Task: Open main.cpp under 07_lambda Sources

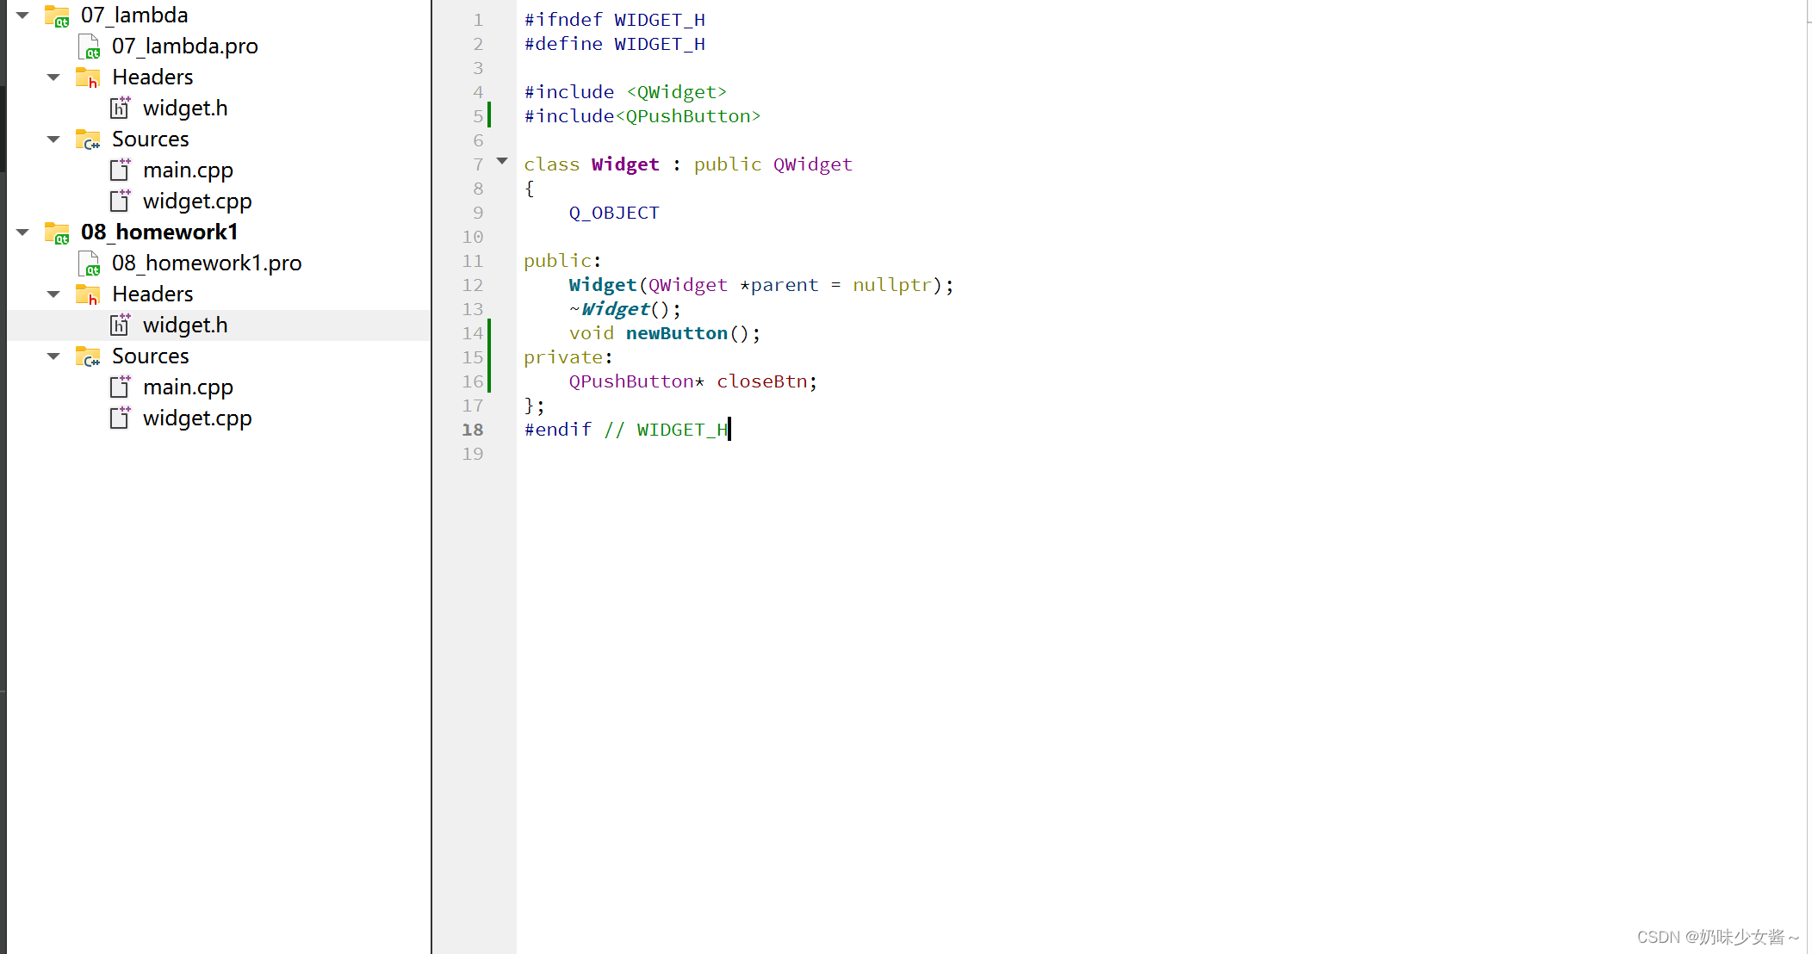Action: [x=188, y=169]
